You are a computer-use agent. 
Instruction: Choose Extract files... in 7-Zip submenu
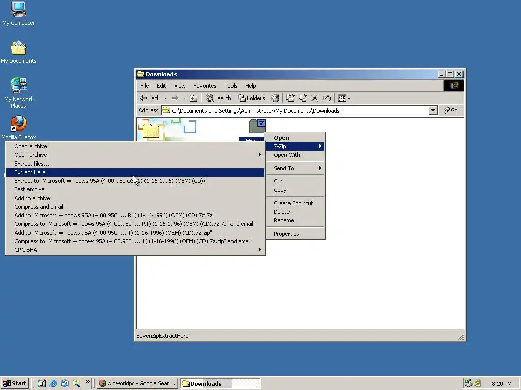(x=135, y=164)
